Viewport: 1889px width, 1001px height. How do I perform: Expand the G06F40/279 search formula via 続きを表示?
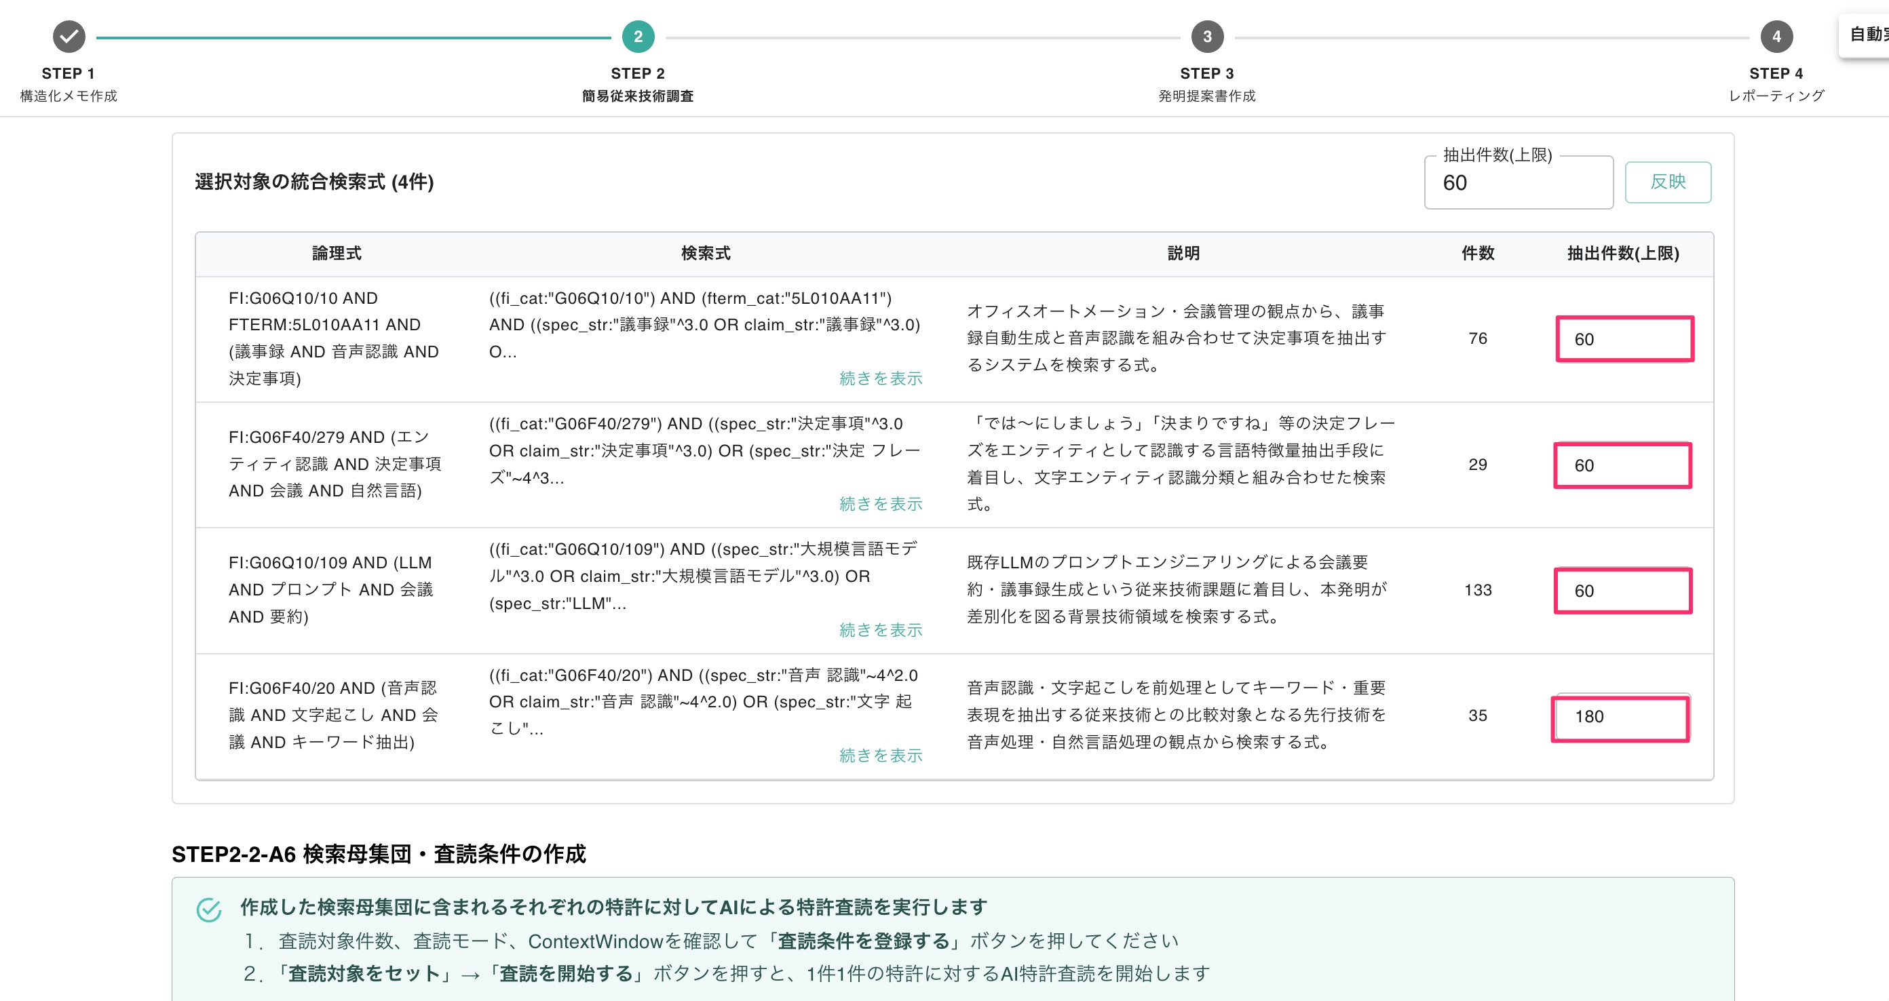pos(881,503)
